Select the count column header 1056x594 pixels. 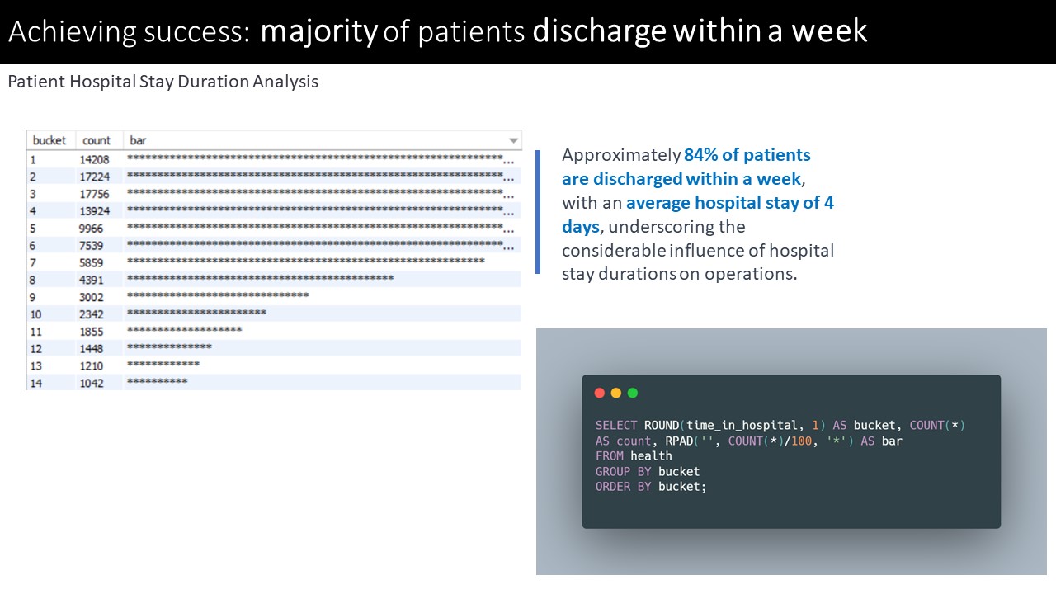tap(97, 140)
